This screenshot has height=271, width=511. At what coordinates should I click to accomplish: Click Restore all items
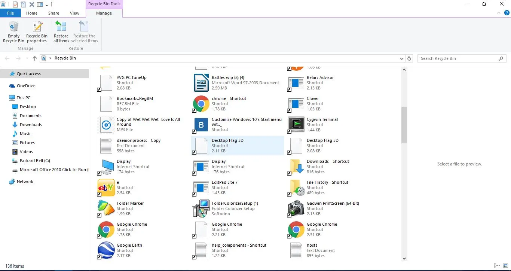61,32
